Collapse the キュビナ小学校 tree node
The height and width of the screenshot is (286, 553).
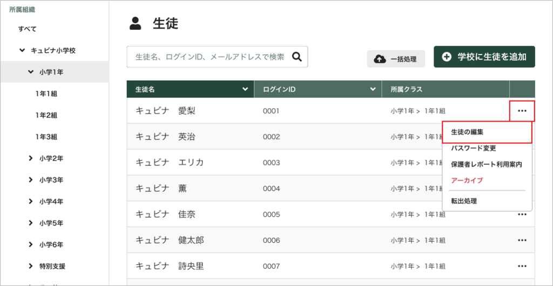click(x=22, y=51)
